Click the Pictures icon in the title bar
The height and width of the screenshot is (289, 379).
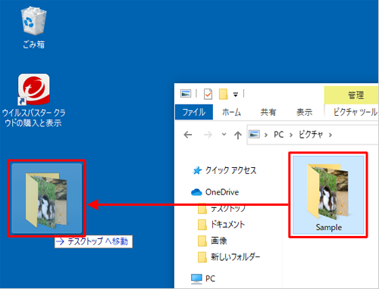click(186, 94)
